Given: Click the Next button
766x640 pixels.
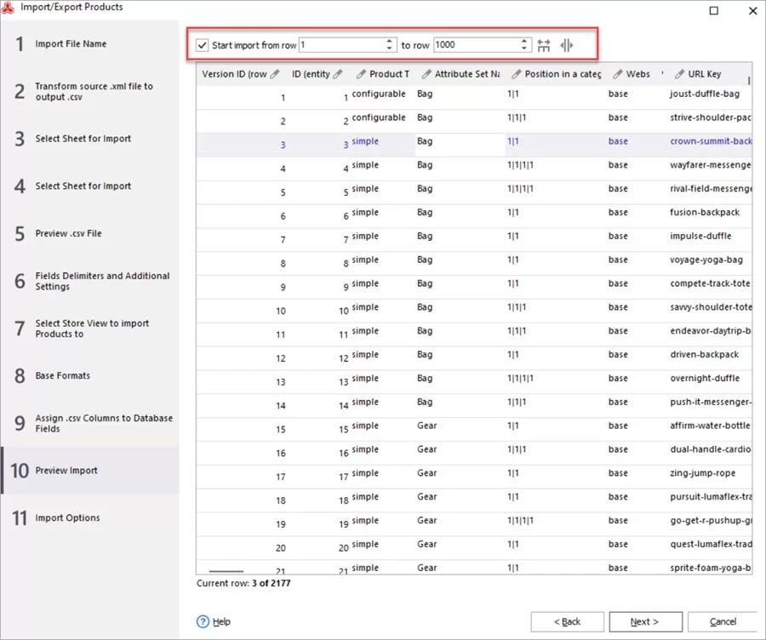Looking at the screenshot, I should click(x=645, y=621).
